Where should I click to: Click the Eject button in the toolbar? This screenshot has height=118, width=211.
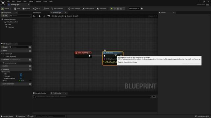pos(121,9)
